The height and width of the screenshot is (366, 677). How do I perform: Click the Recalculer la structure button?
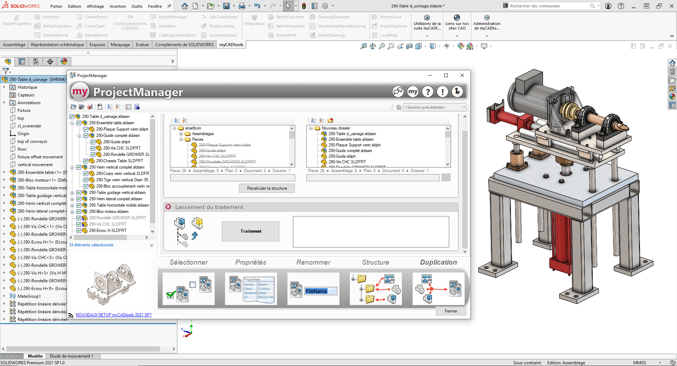click(x=267, y=188)
